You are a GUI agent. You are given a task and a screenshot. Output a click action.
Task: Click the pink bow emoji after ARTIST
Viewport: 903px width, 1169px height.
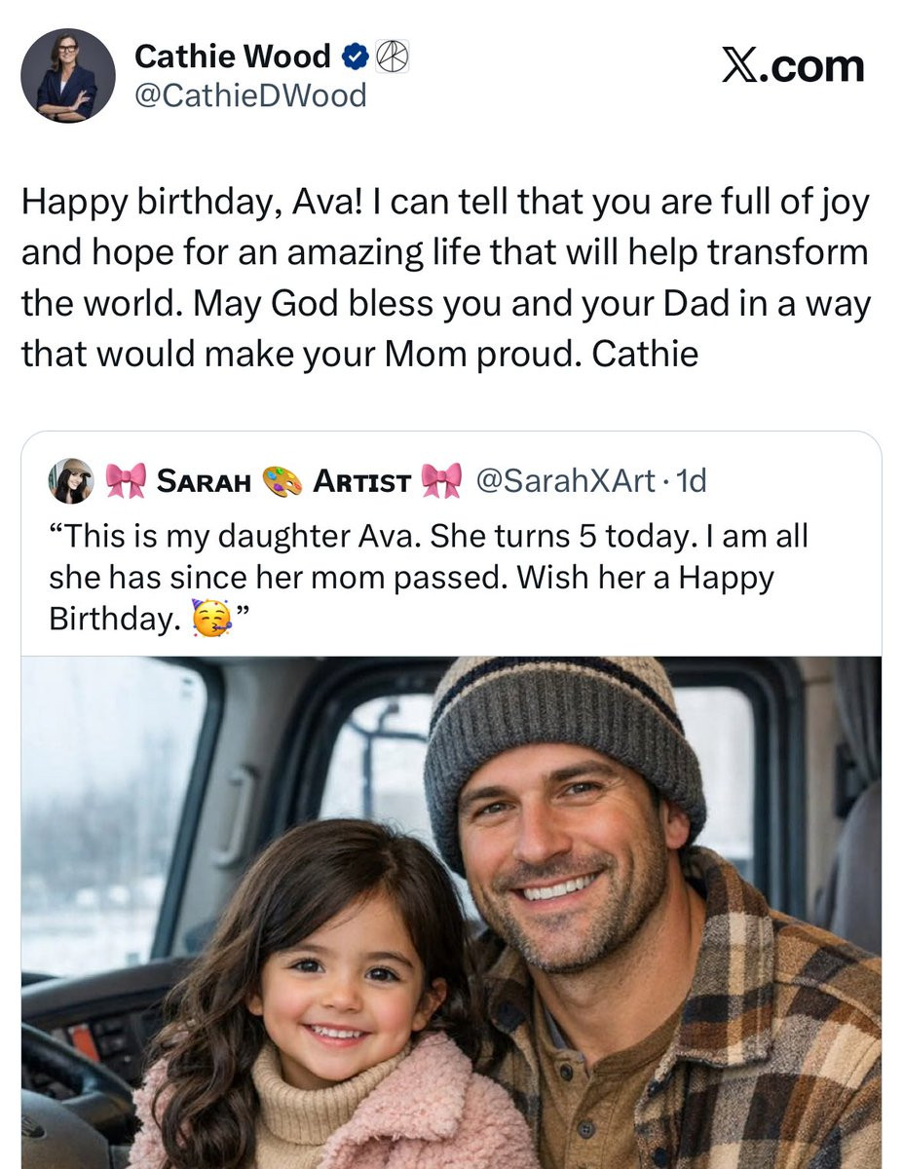(441, 480)
